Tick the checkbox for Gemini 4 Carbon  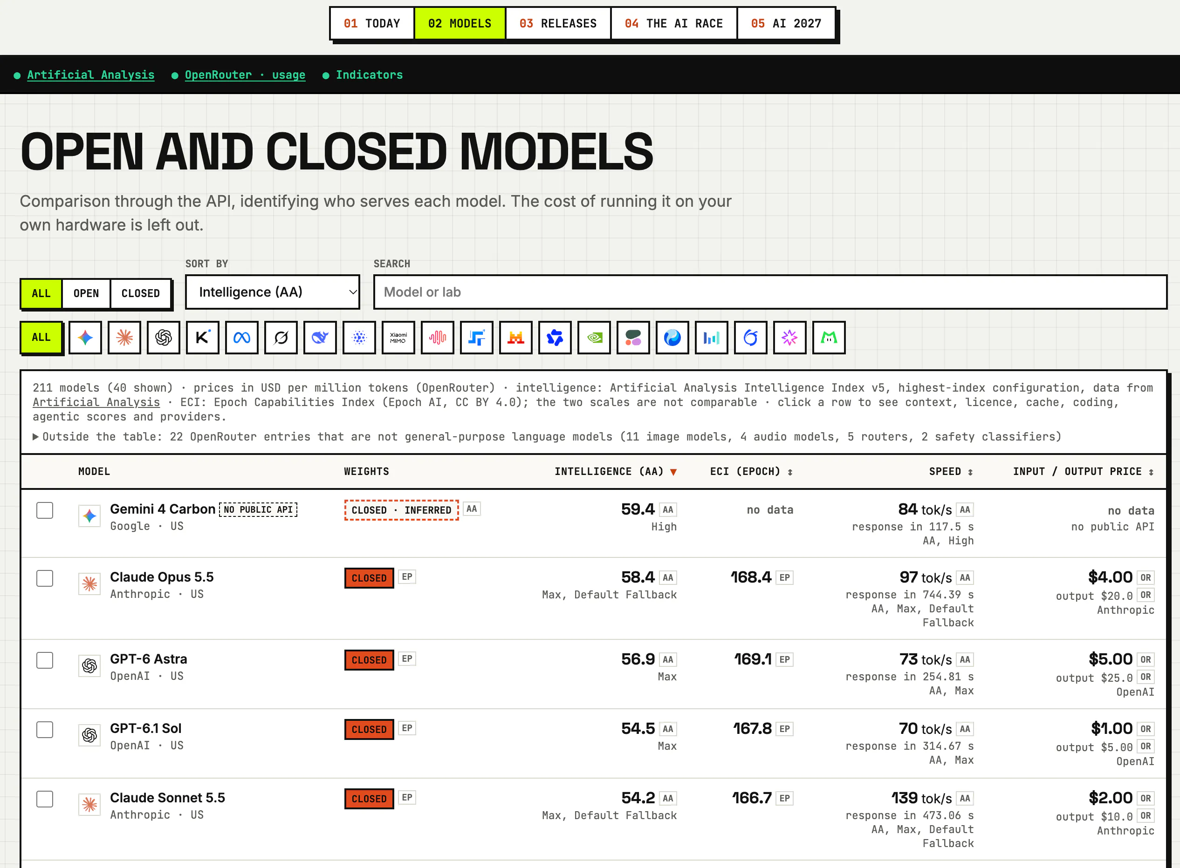pos(45,510)
